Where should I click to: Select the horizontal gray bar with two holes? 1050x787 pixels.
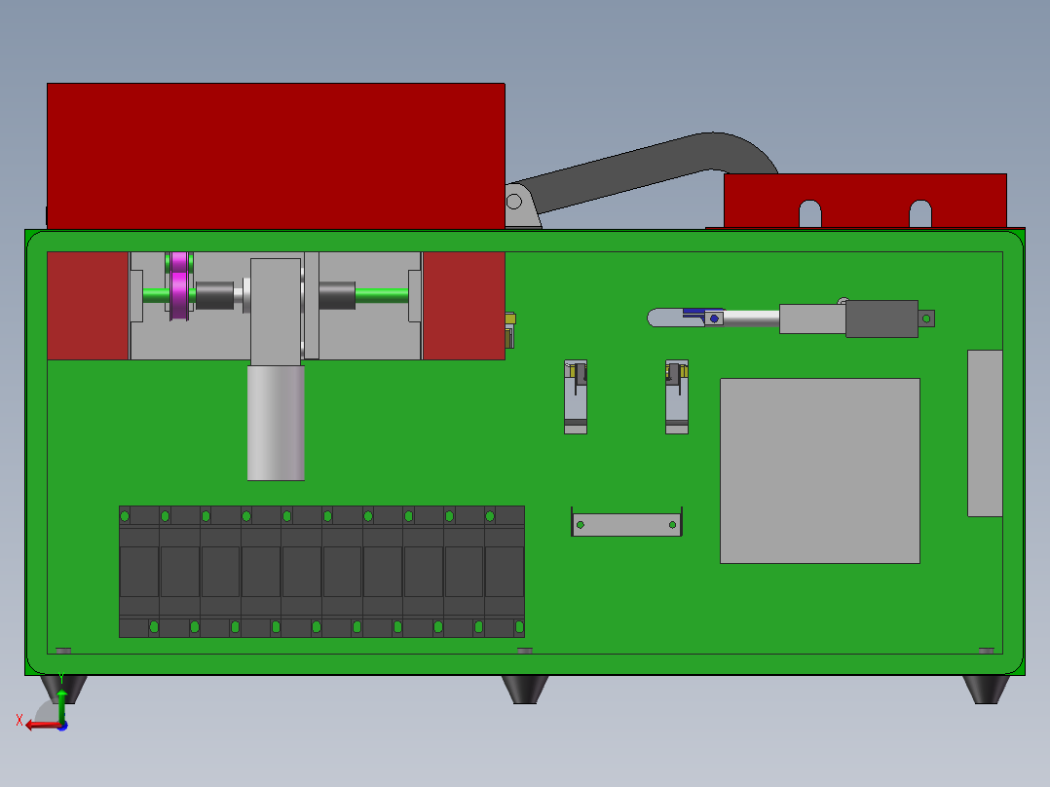[627, 524]
